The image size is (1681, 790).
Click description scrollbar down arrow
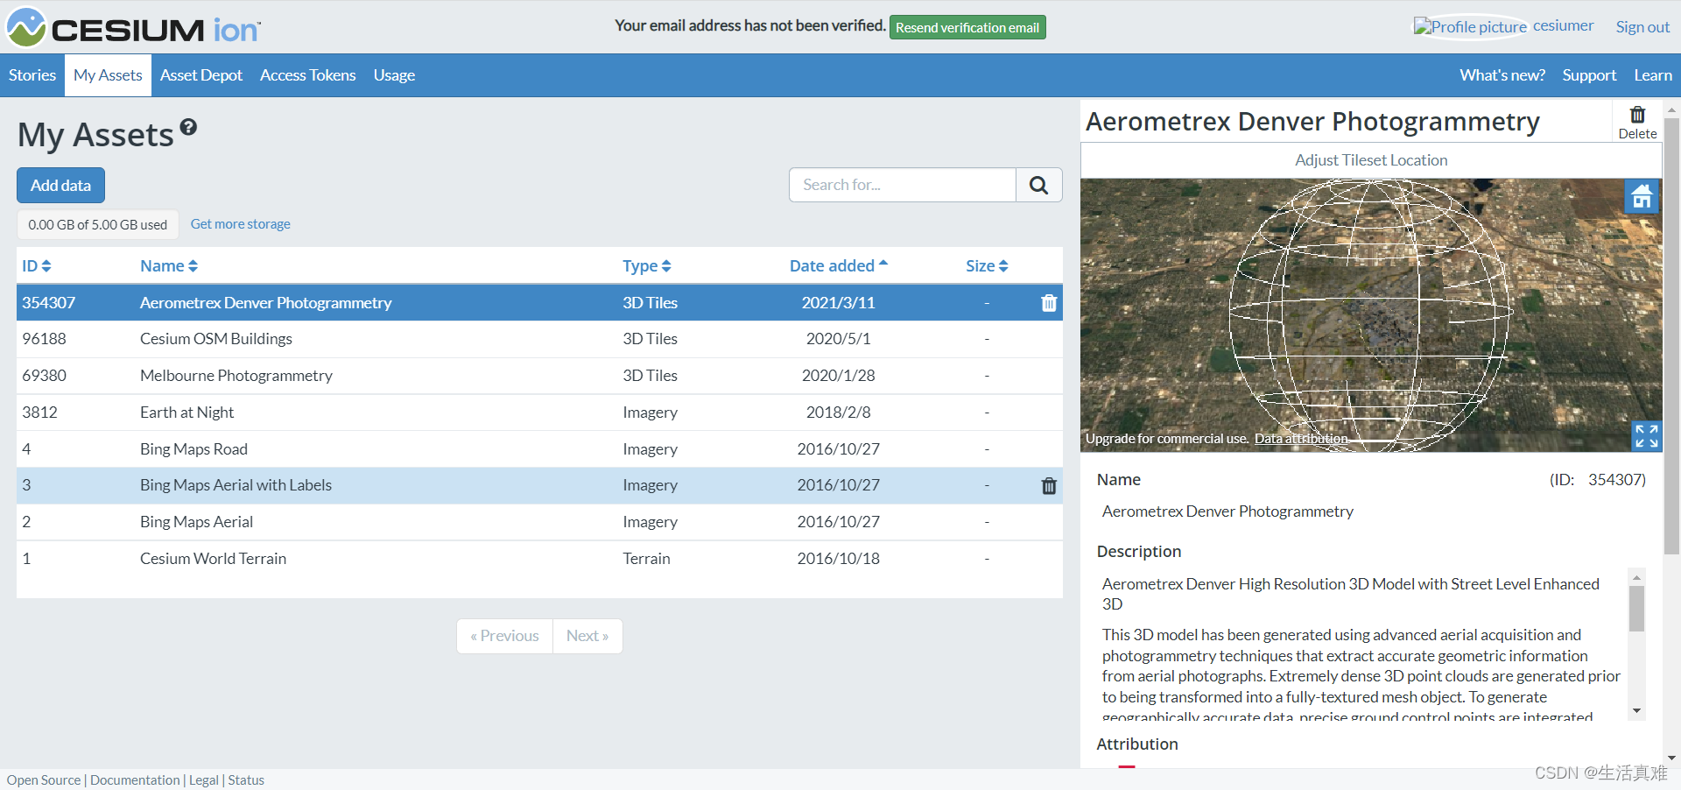pyautogui.click(x=1636, y=711)
